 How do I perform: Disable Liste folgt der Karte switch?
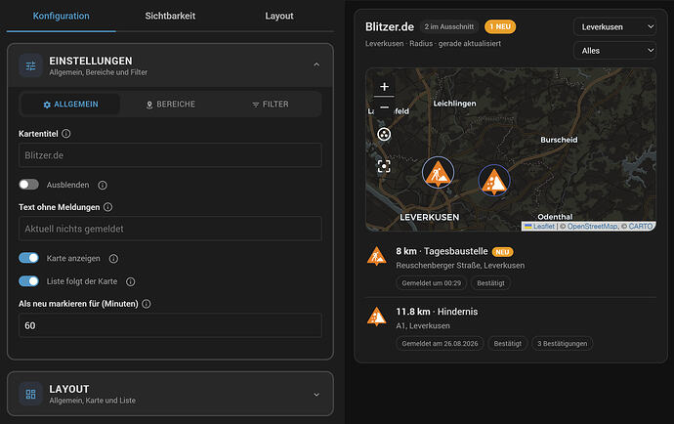pyautogui.click(x=28, y=281)
